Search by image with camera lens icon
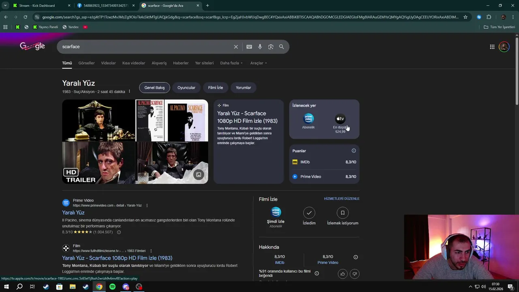This screenshot has height=292, width=519. pyautogui.click(x=271, y=47)
